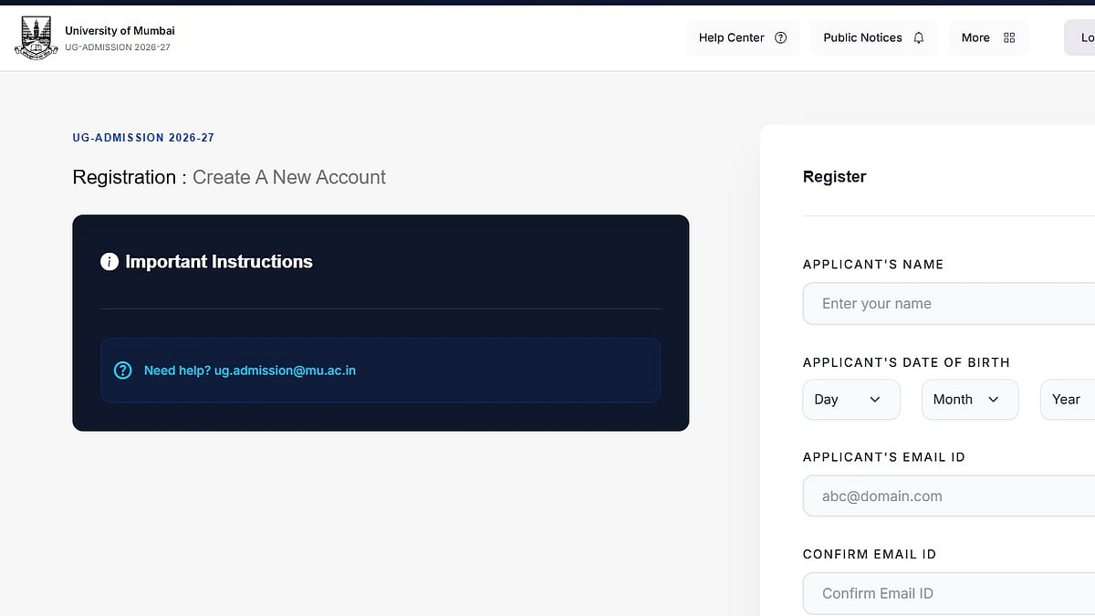Click the chevron arrow in the Month dropdown
This screenshot has width=1095, height=616.
pos(994,400)
